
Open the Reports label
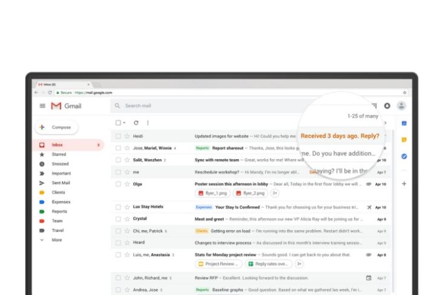59,211
